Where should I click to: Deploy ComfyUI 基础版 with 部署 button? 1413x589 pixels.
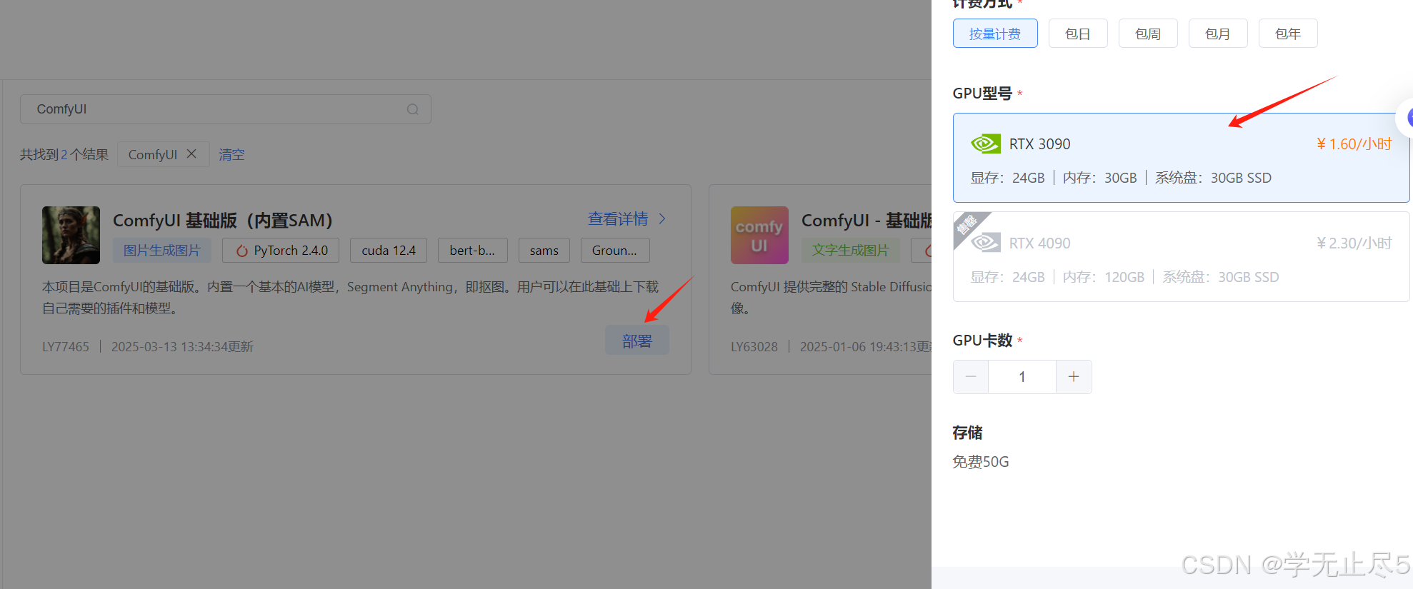[637, 341]
